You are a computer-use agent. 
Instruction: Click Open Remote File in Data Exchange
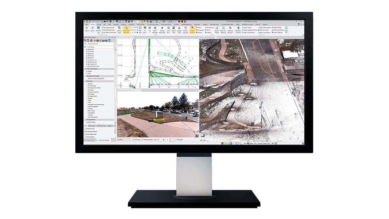click(x=109, y=27)
